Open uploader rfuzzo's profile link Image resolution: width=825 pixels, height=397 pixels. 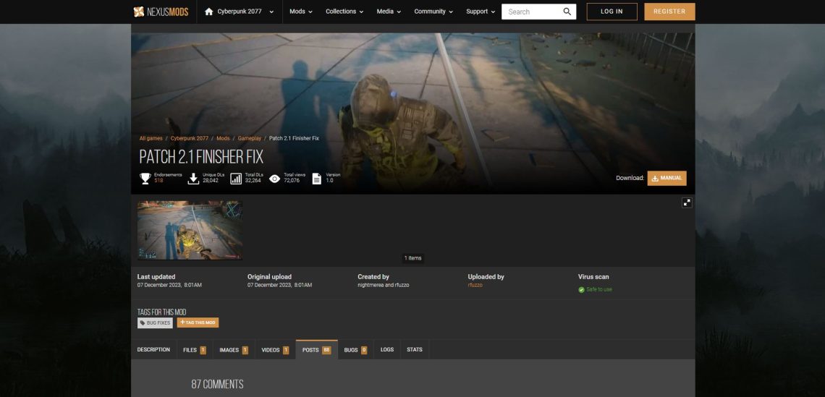tap(475, 286)
